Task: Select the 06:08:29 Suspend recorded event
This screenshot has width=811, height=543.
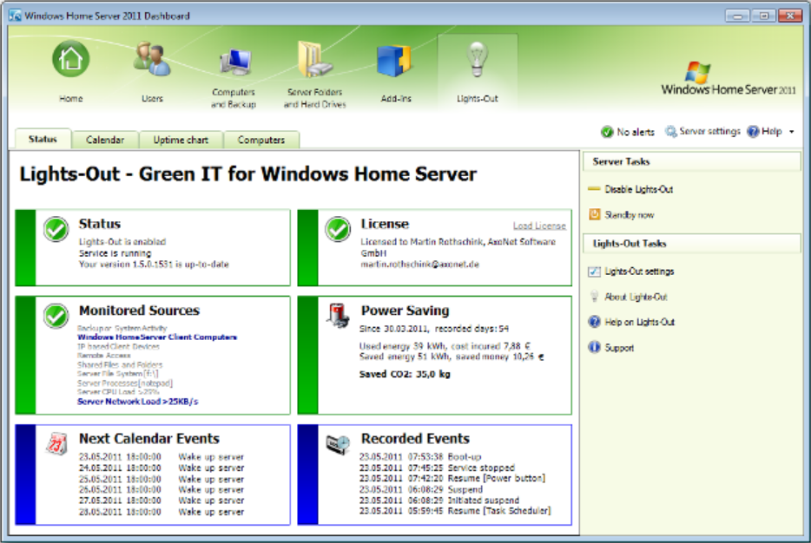Action: (x=421, y=489)
